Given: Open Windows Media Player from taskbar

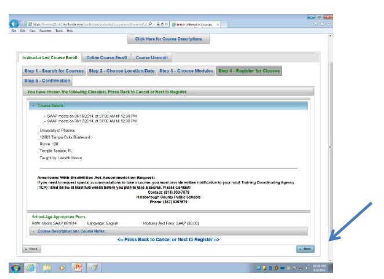Looking at the screenshot, I should [x=62, y=268].
